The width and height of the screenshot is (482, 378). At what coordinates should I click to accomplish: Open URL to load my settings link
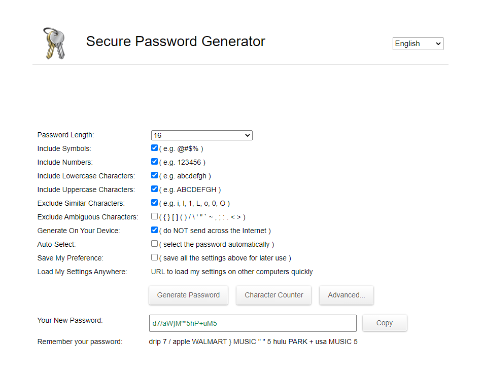[232, 272]
